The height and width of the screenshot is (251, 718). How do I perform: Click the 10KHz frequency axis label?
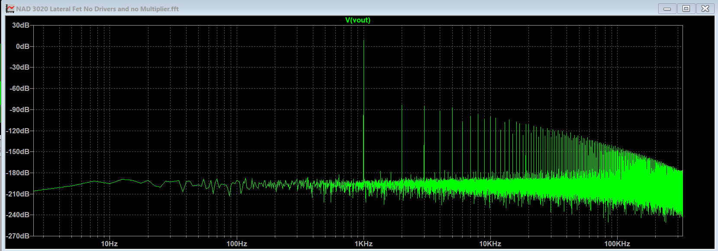(x=490, y=244)
